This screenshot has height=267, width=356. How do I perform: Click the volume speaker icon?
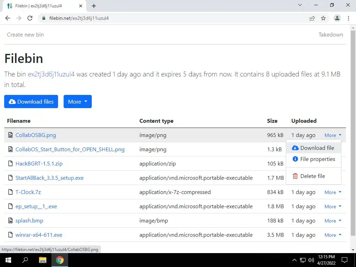coord(311,260)
